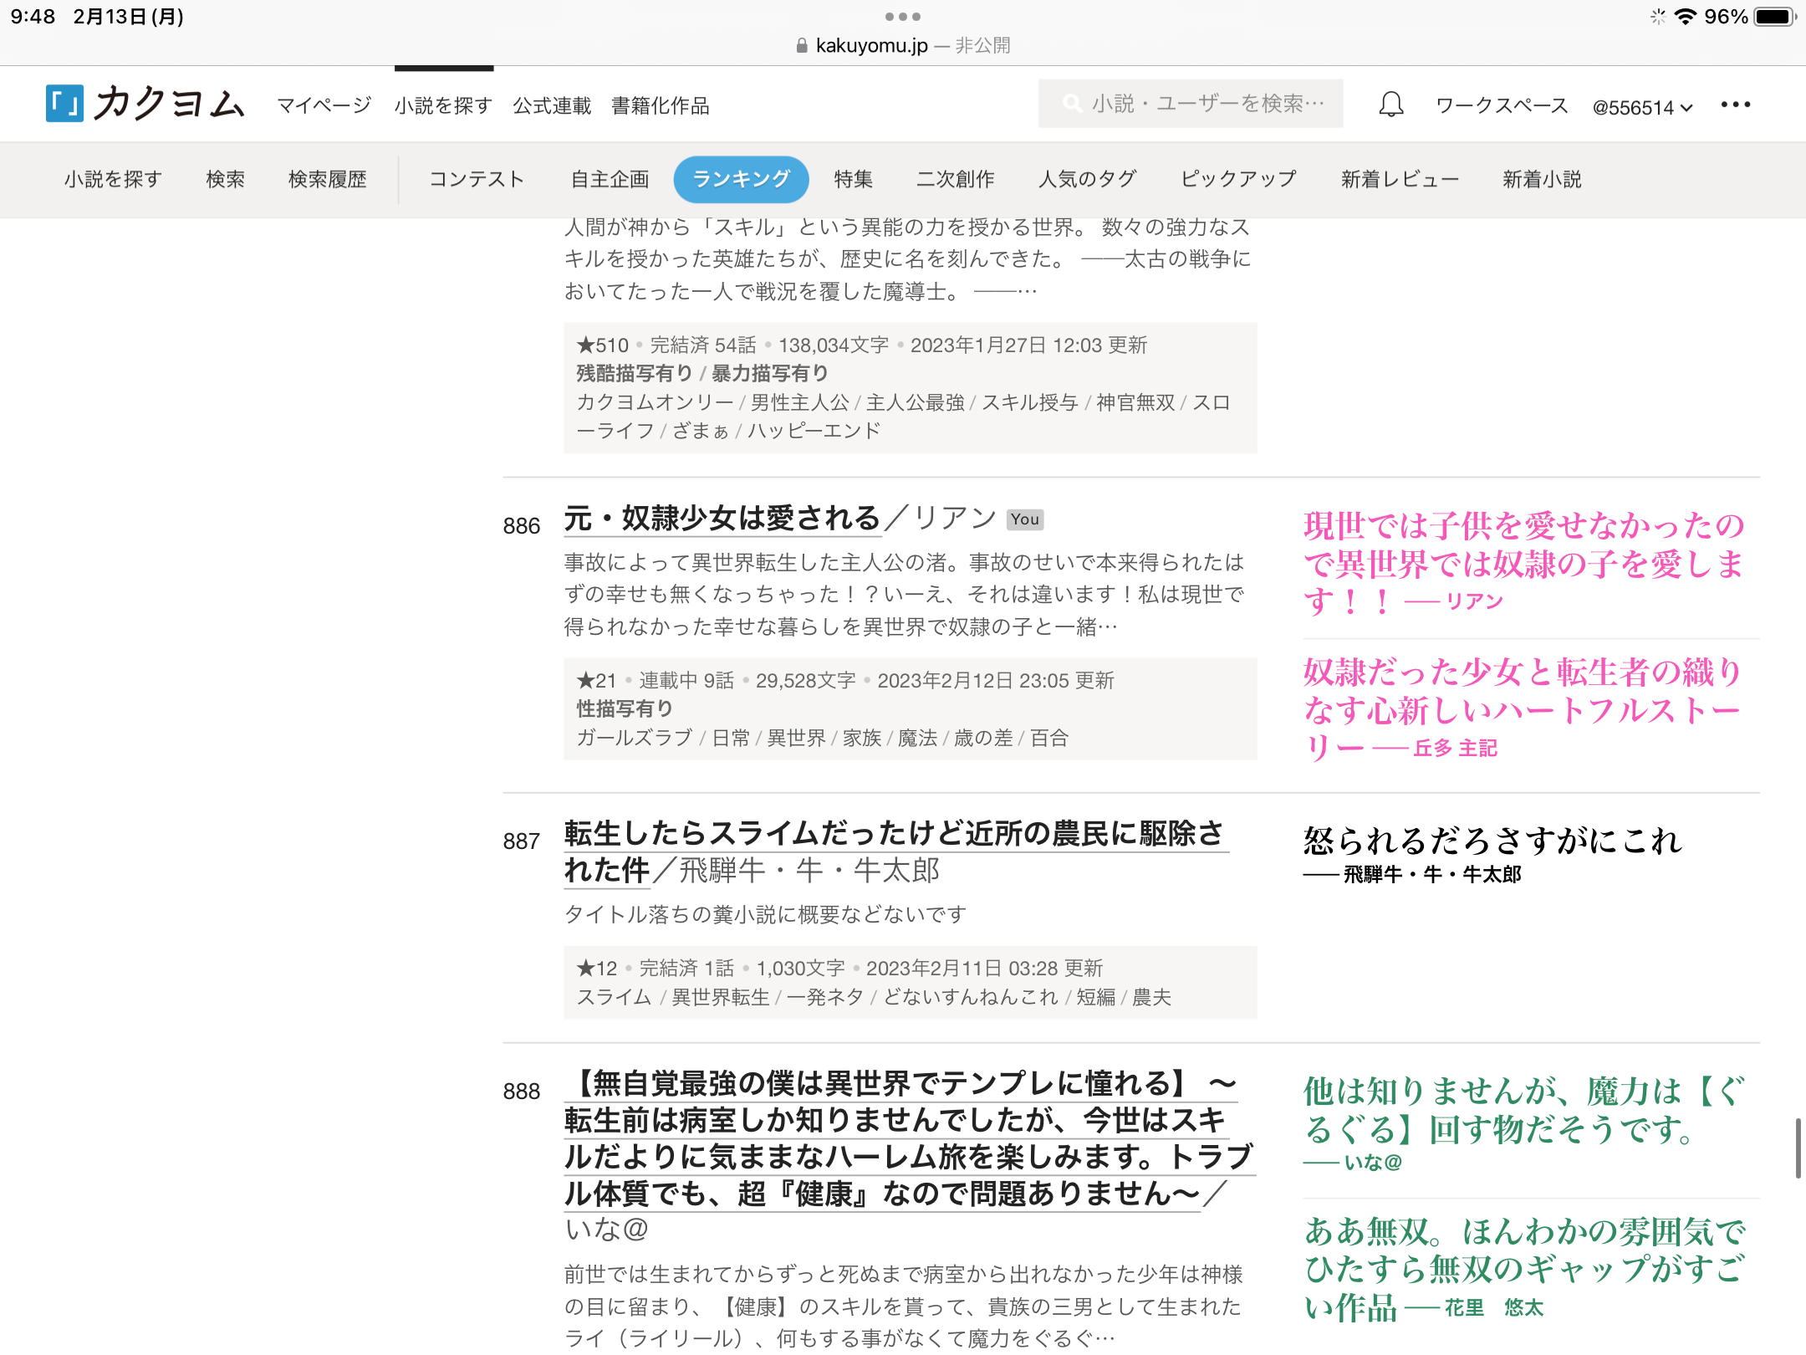Click the ワークスペース link
The image size is (1806, 1355).
tap(1501, 105)
